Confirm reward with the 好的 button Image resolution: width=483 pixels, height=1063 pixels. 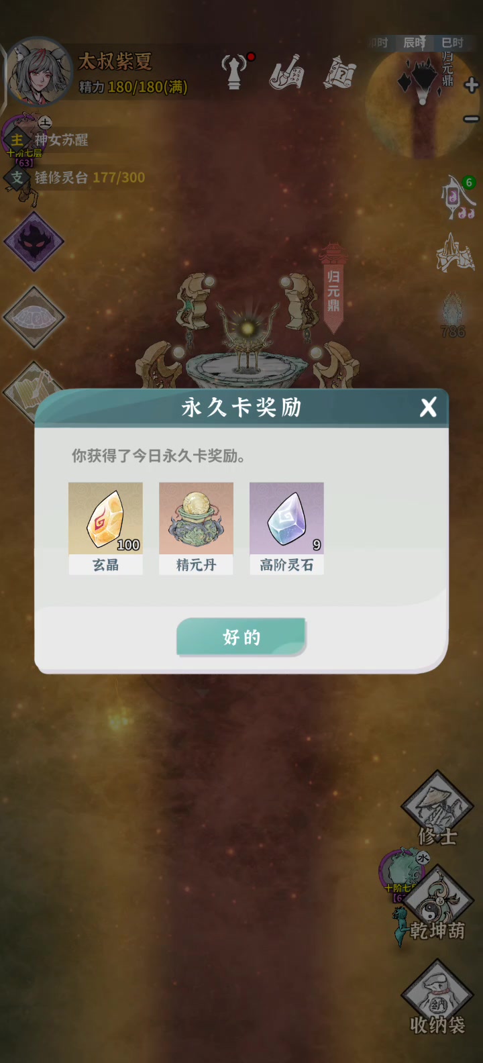[x=241, y=637]
